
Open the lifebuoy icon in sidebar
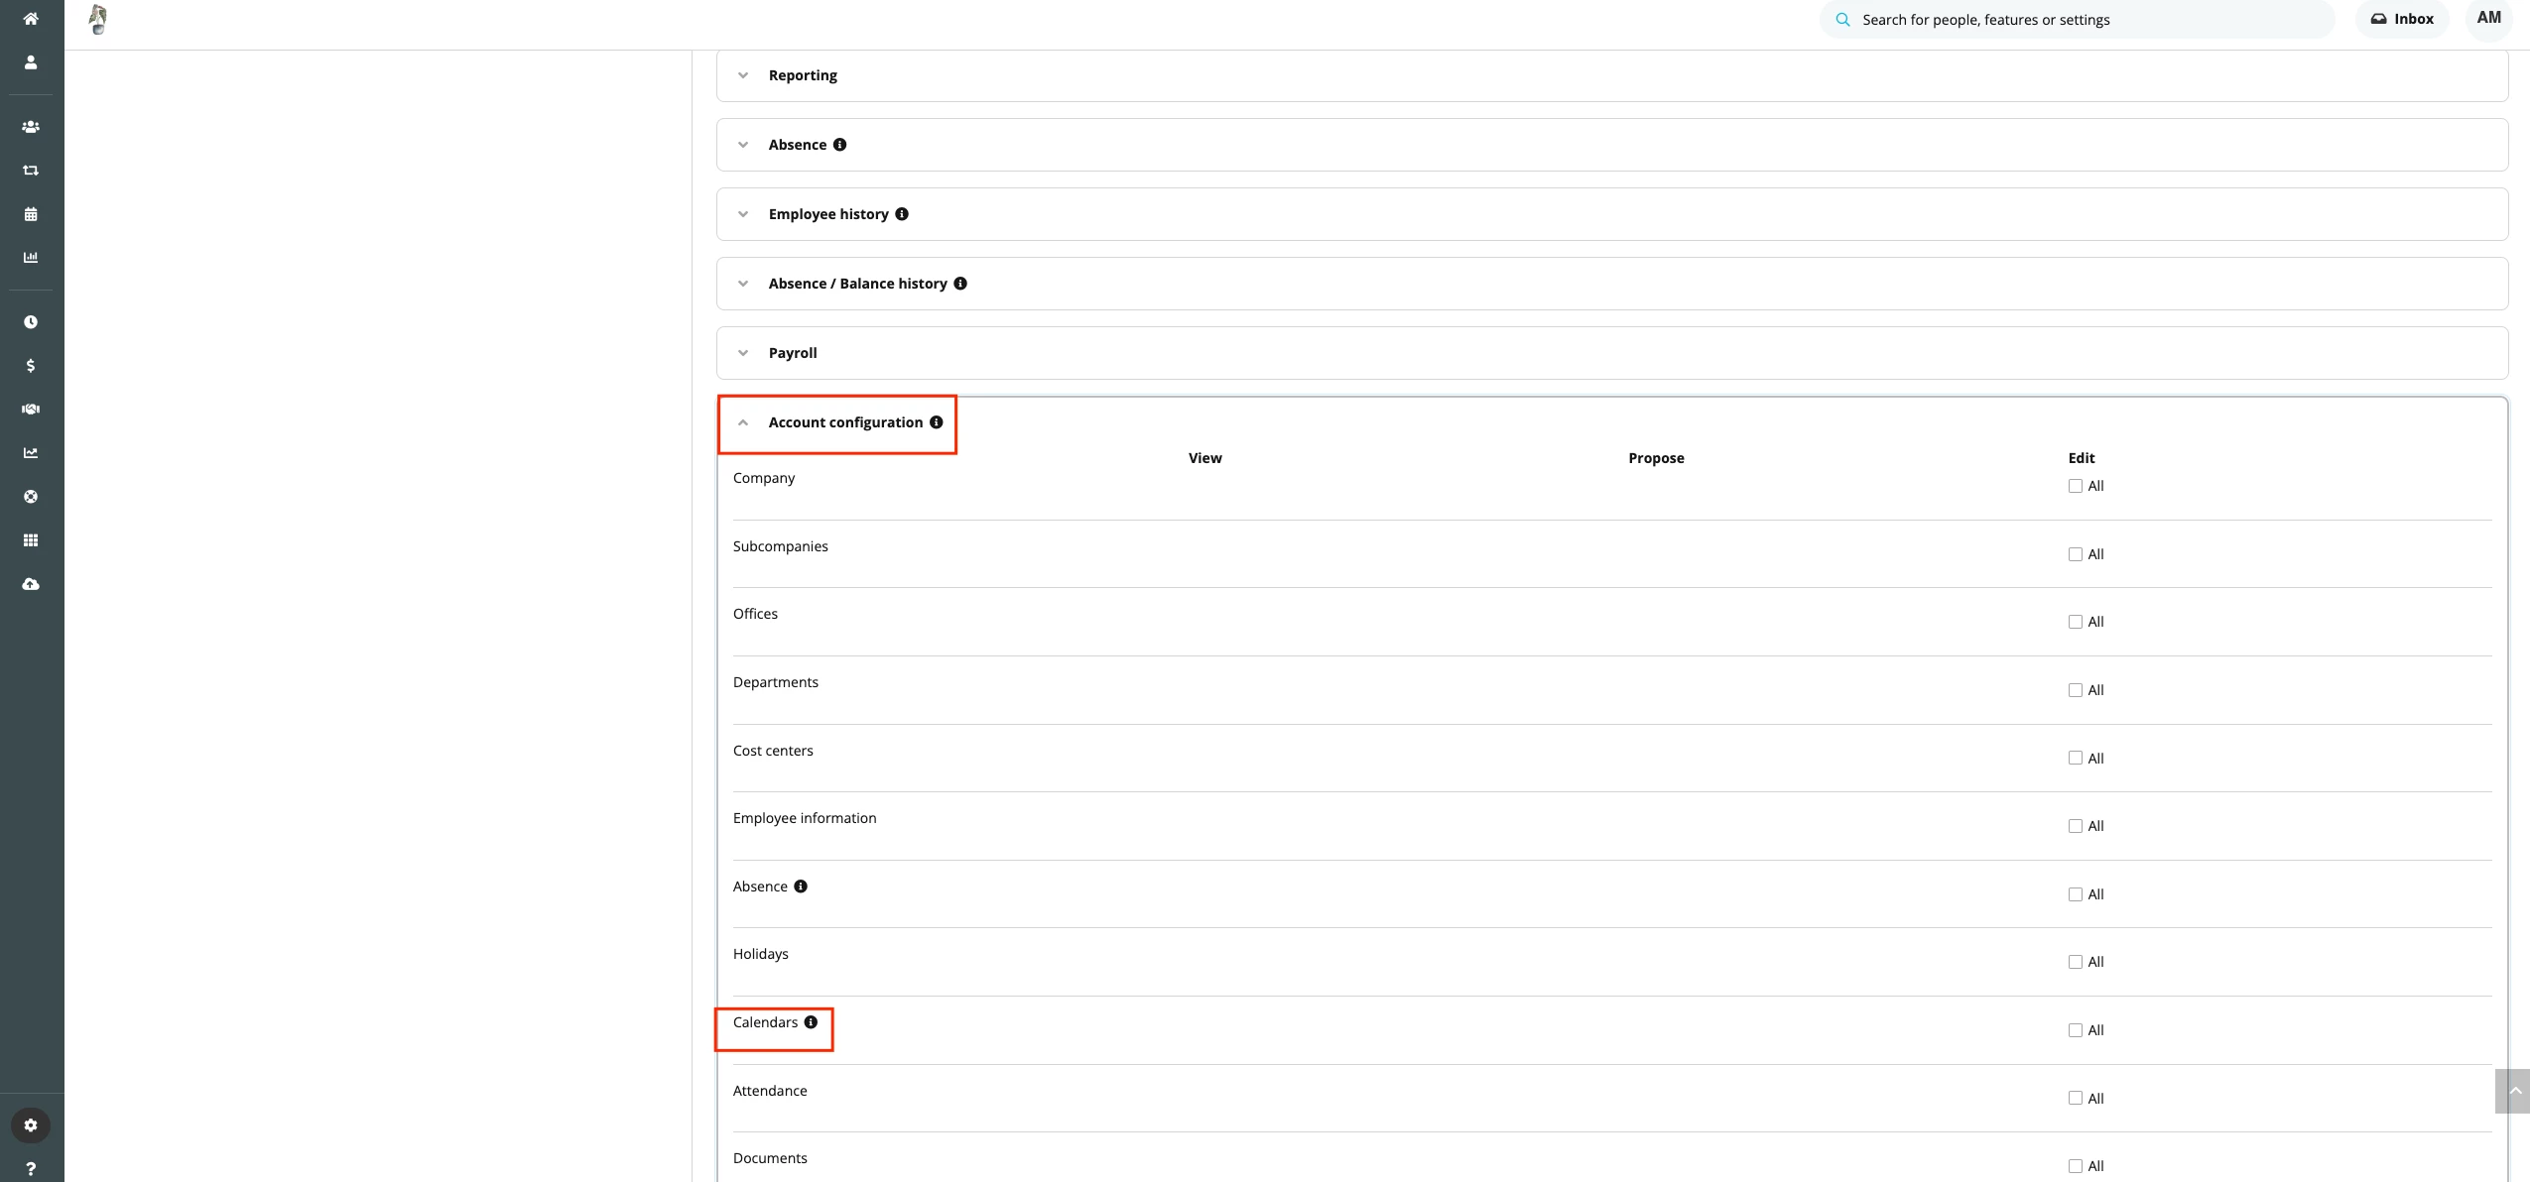(x=31, y=497)
